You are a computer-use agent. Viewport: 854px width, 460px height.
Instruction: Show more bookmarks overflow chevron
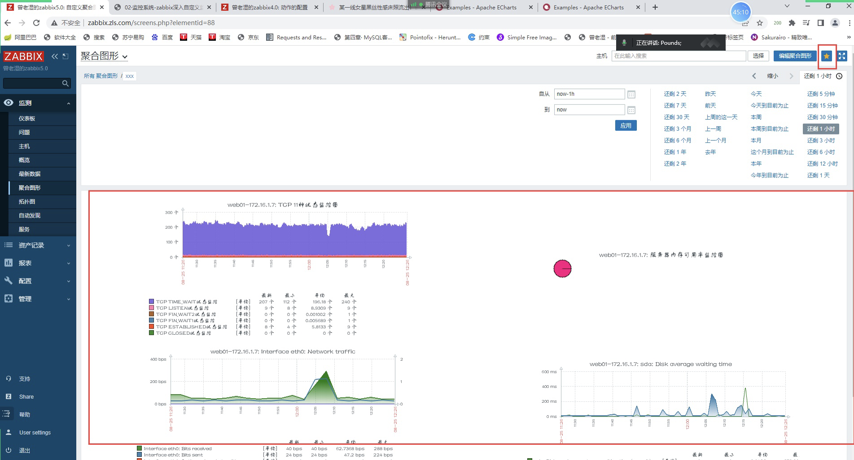(849, 37)
